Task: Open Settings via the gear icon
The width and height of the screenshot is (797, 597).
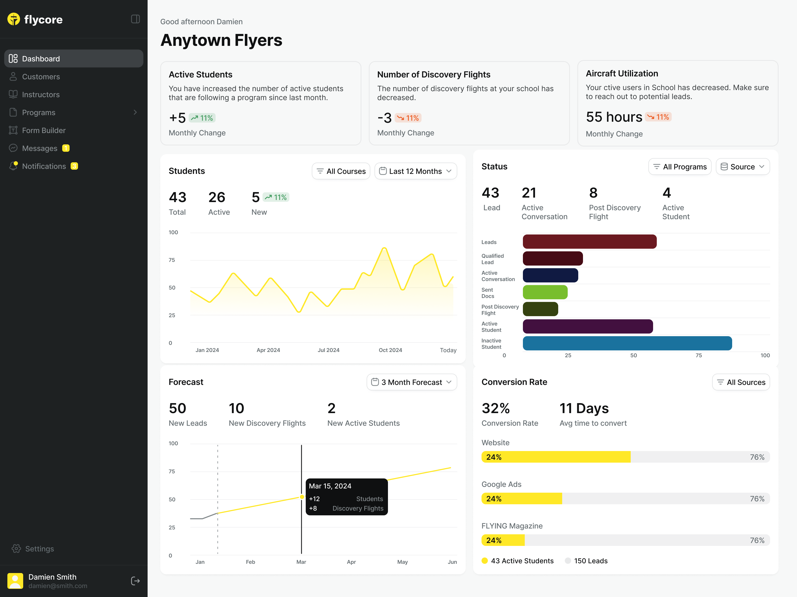Action: [16, 548]
